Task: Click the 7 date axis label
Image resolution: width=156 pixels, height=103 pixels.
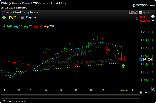Action: pyautogui.click(x=103, y=91)
